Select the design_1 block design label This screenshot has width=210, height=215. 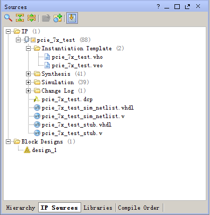pos(44,150)
